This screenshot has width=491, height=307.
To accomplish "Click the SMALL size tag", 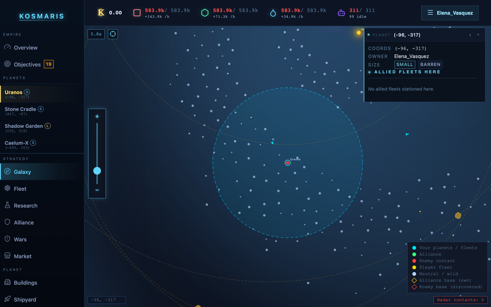I will coord(405,64).
